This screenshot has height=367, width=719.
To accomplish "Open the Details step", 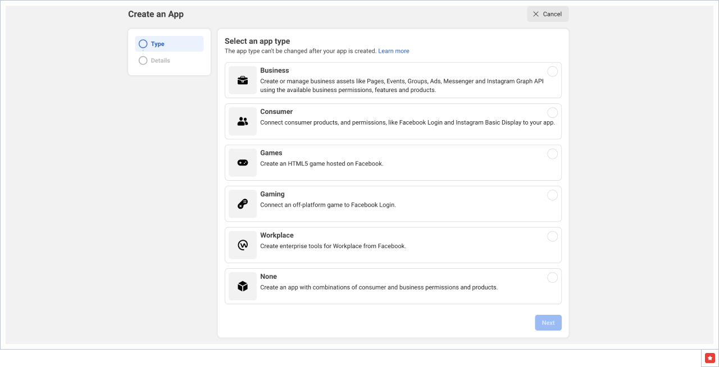I will tap(160, 61).
